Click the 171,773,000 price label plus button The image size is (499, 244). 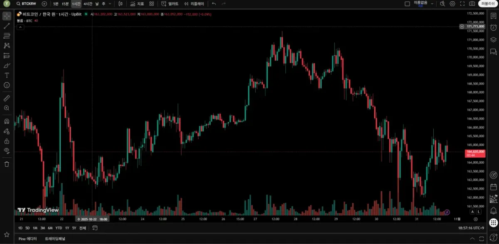(462, 27)
